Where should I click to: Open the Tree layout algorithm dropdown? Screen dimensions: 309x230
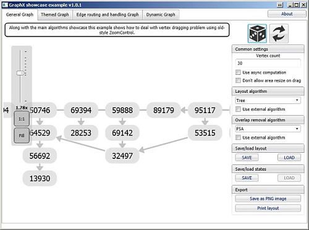pyautogui.click(x=268, y=100)
